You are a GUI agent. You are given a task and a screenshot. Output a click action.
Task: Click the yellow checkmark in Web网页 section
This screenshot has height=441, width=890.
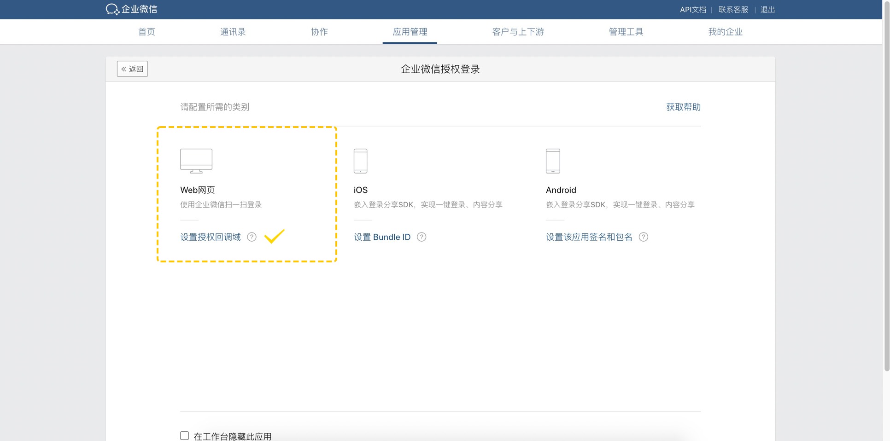pos(275,236)
